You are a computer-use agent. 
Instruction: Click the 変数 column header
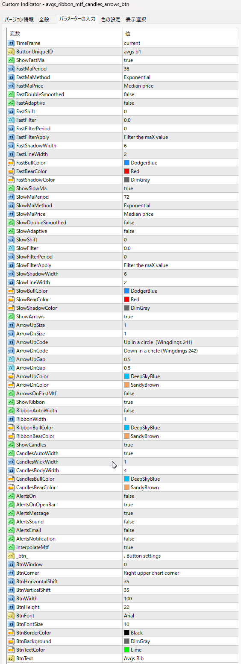[x=65, y=33]
